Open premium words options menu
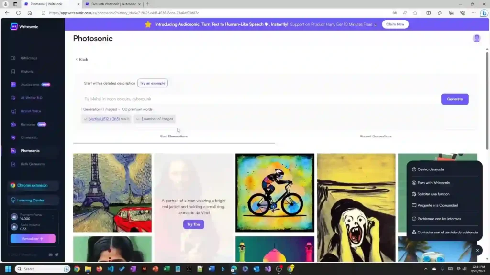 pos(53,217)
